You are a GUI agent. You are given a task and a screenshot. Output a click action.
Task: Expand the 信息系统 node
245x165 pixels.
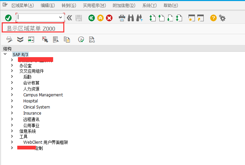click(12, 131)
